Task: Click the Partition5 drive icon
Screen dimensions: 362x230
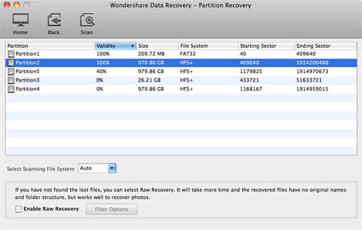Action: (x=11, y=72)
